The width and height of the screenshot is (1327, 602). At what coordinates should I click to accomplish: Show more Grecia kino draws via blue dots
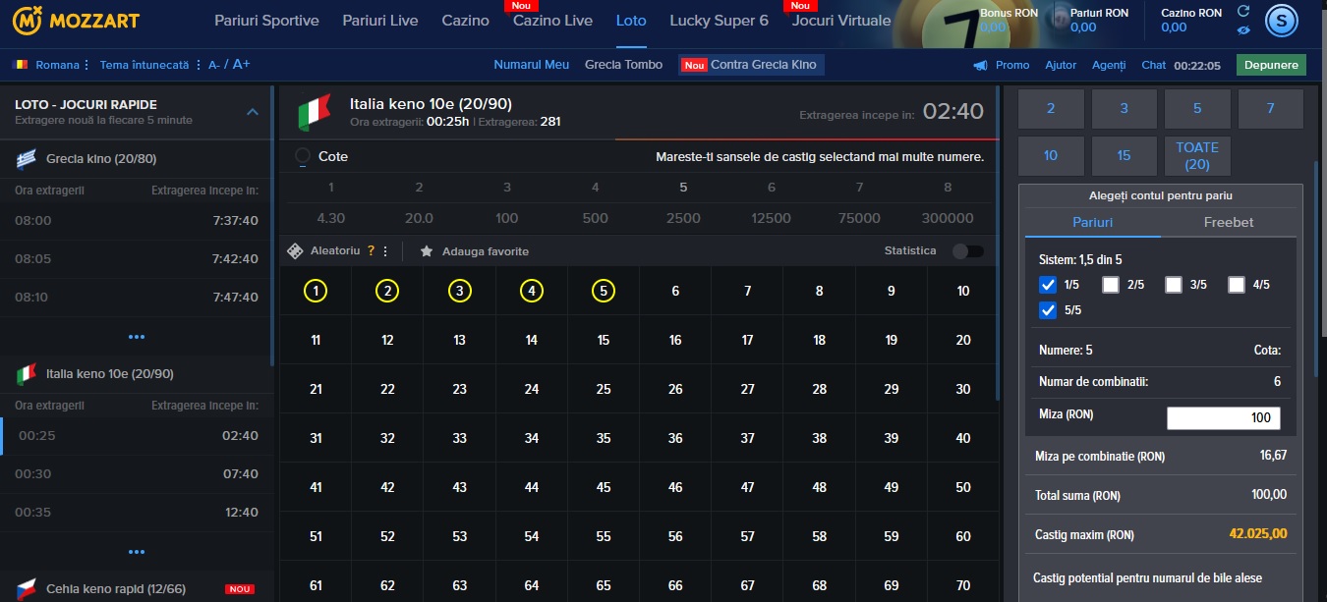click(137, 337)
